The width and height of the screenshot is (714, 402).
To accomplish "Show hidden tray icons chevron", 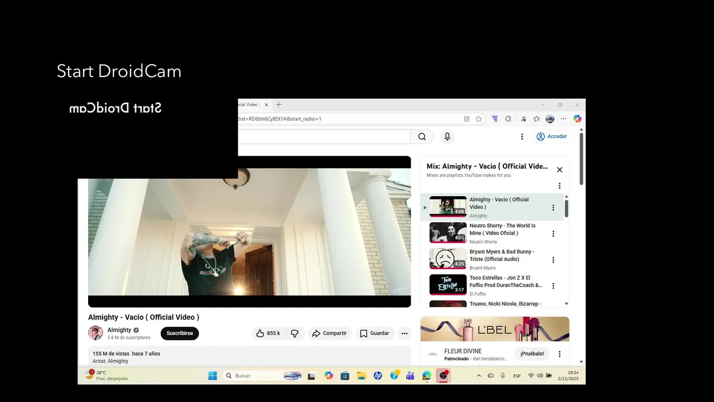I will [479, 376].
